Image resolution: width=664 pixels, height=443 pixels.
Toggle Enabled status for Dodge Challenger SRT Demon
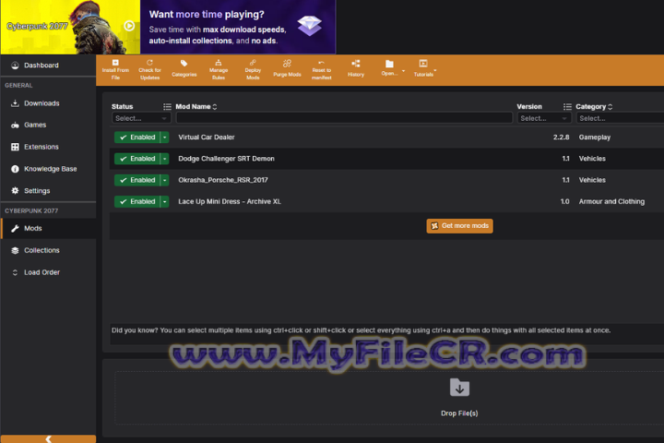click(137, 159)
